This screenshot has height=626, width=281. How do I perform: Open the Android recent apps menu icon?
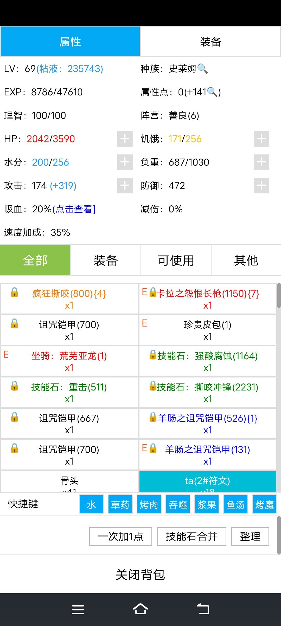pyautogui.click(x=78, y=609)
